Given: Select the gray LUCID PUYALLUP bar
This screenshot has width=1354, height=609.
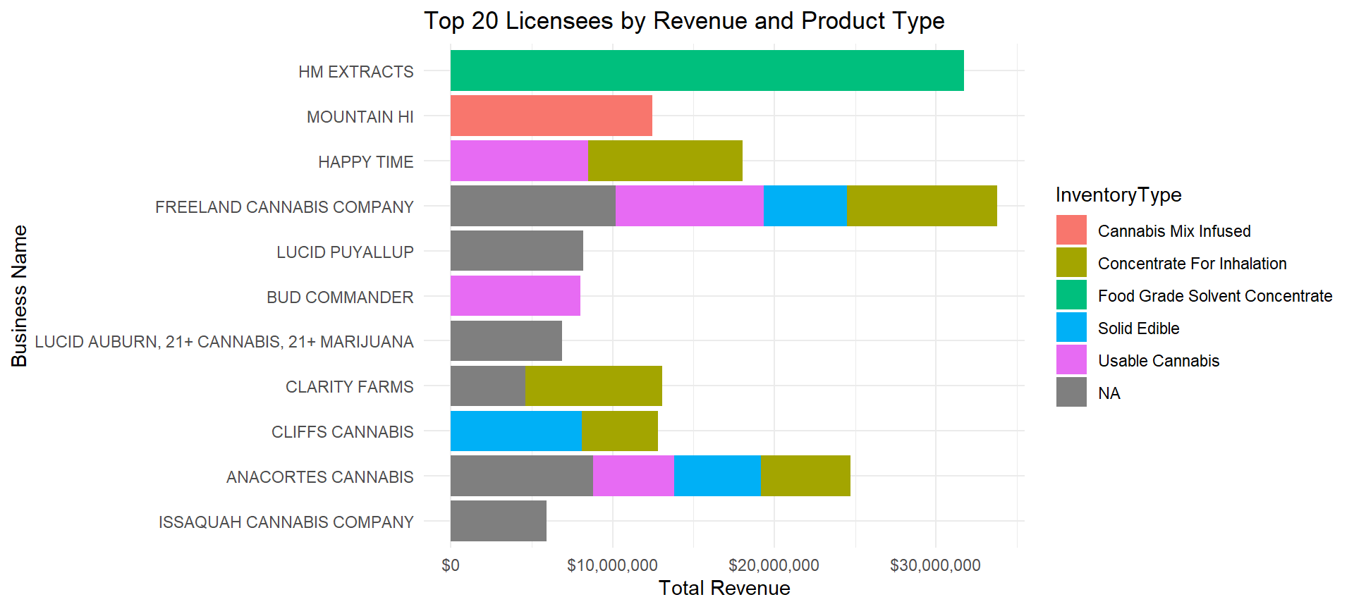Looking at the screenshot, I should click(x=516, y=251).
